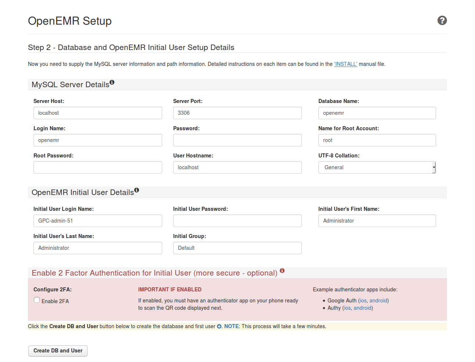Open Google Auth android link
475x362 pixels.
tap(378, 301)
